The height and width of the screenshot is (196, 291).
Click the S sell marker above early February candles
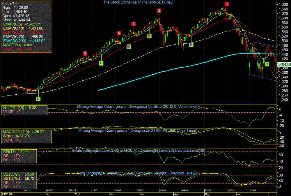(119, 33)
